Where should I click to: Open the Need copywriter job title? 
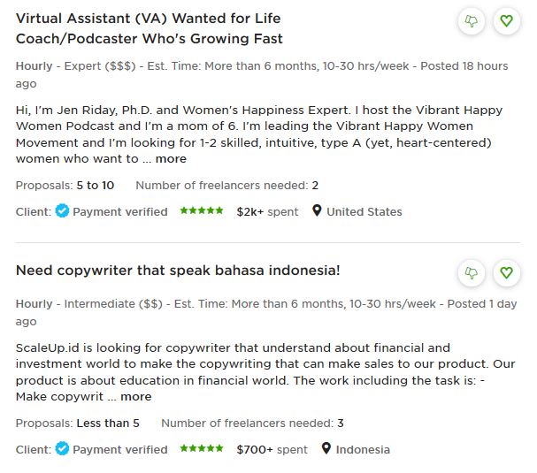pos(178,270)
